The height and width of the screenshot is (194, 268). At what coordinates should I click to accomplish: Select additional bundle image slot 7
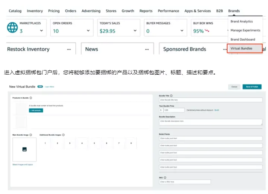[119, 143]
